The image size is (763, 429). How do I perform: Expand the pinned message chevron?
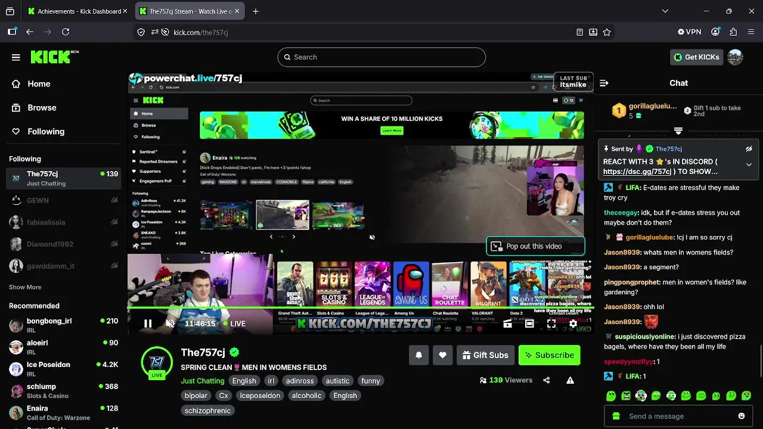coord(749,165)
